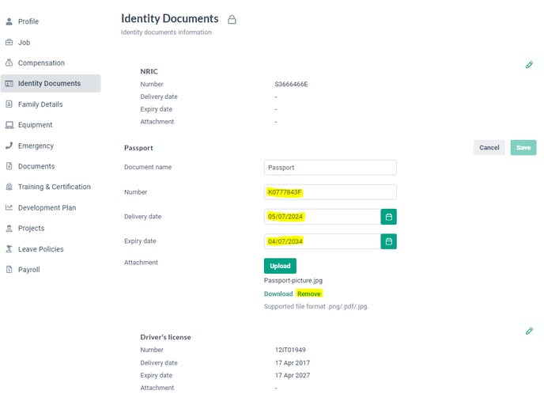
Task: Open the Delivery date calendar picker
Action: tap(388, 217)
